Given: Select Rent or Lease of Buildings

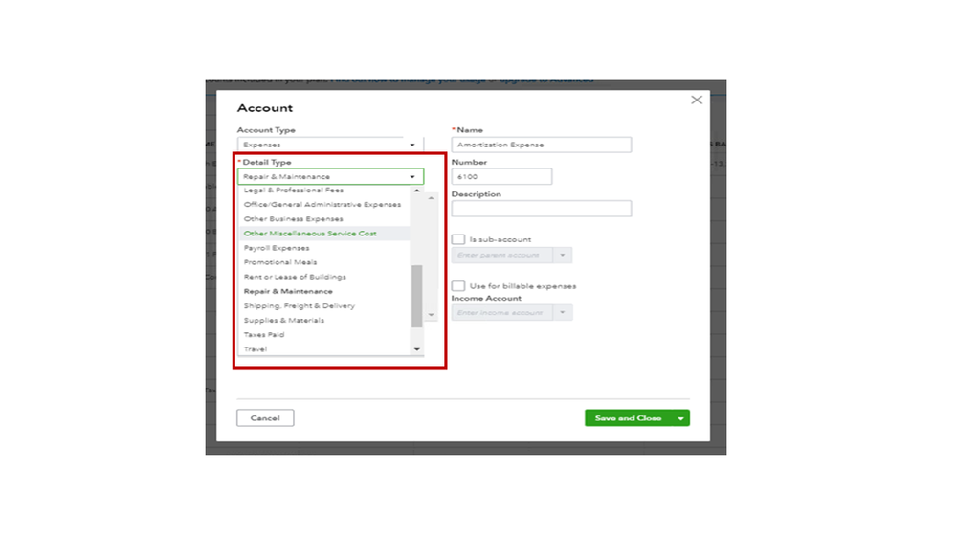Looking at the screenshot, I should click(295, 277).
